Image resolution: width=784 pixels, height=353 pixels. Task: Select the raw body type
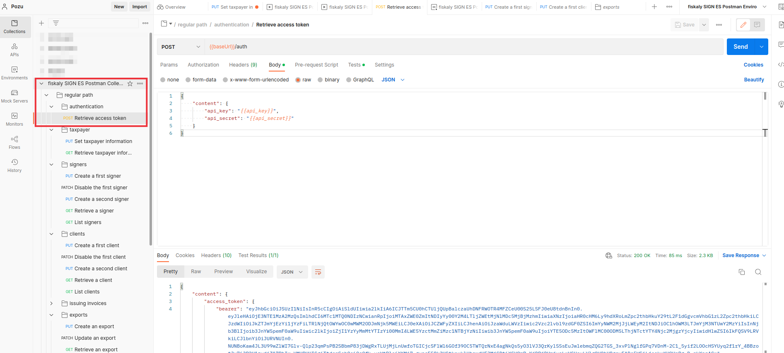(298, 80)
